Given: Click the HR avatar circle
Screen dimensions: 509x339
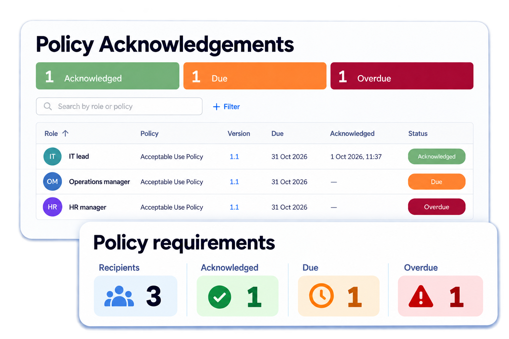Looking at the screenshot, I should click(52, 207).
